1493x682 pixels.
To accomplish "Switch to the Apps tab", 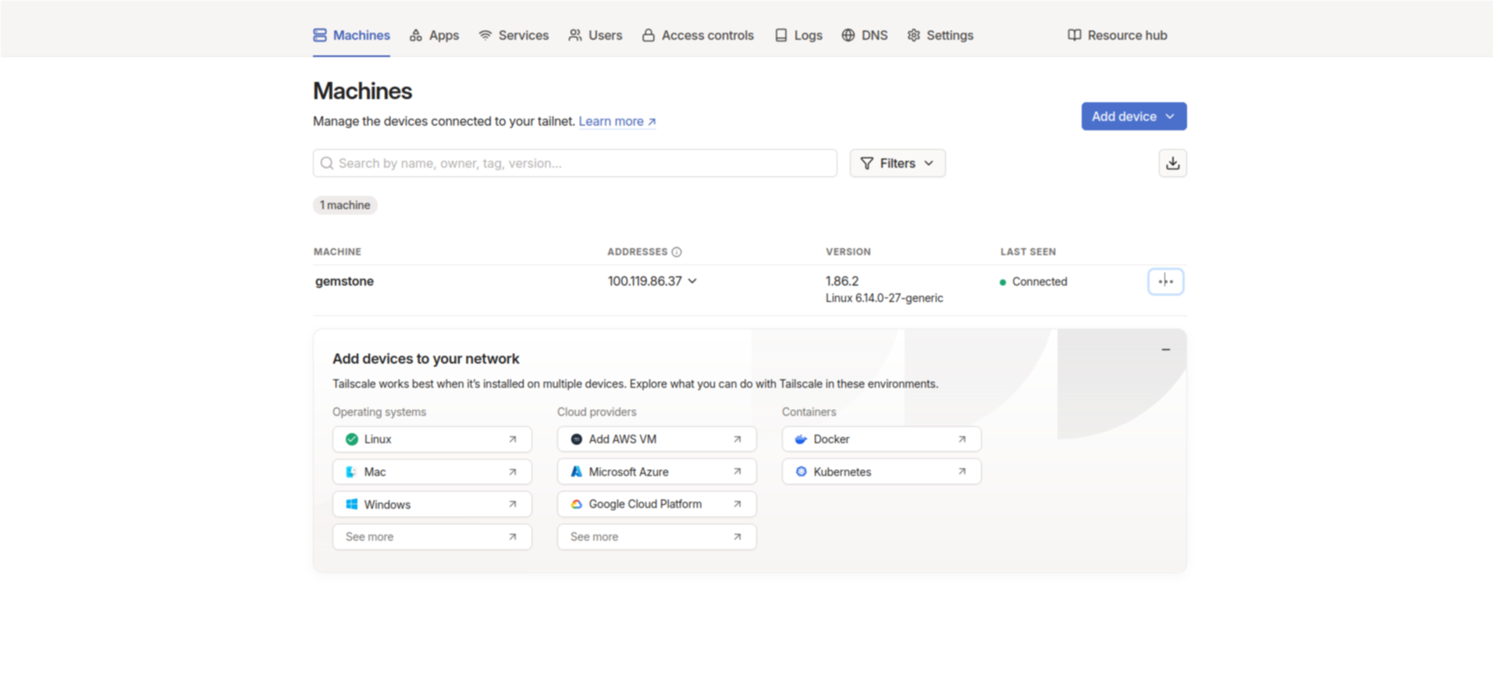I will tap(434, 35).
